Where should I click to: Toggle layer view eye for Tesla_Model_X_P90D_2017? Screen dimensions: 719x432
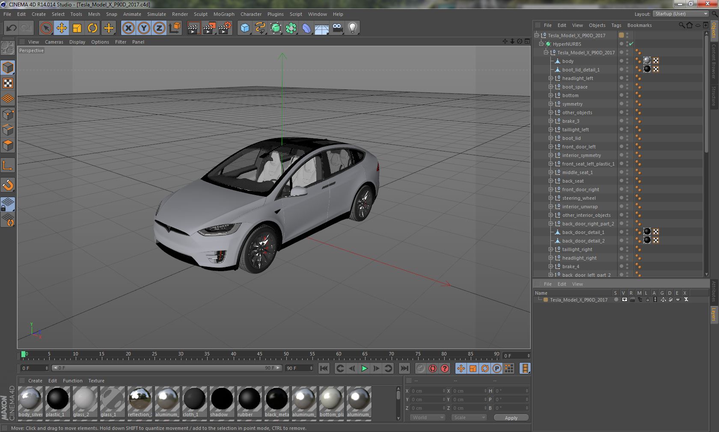click(x=624, y=299)
